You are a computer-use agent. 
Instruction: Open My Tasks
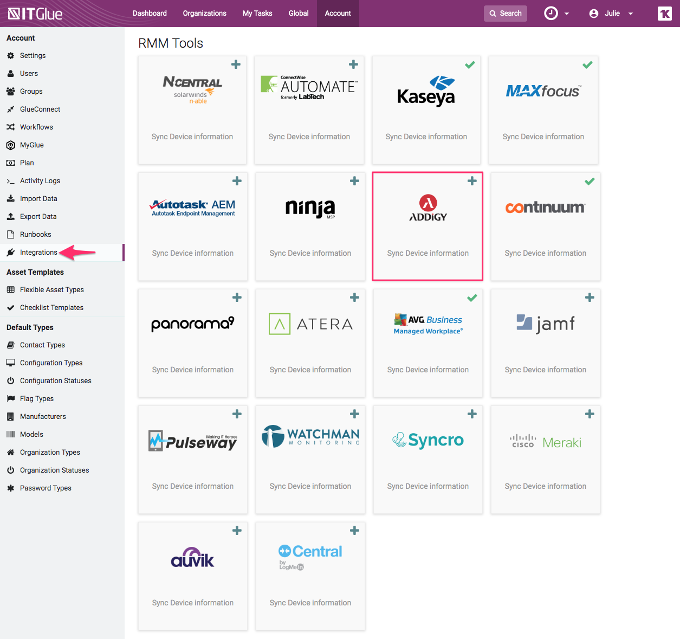click(257, 14)
